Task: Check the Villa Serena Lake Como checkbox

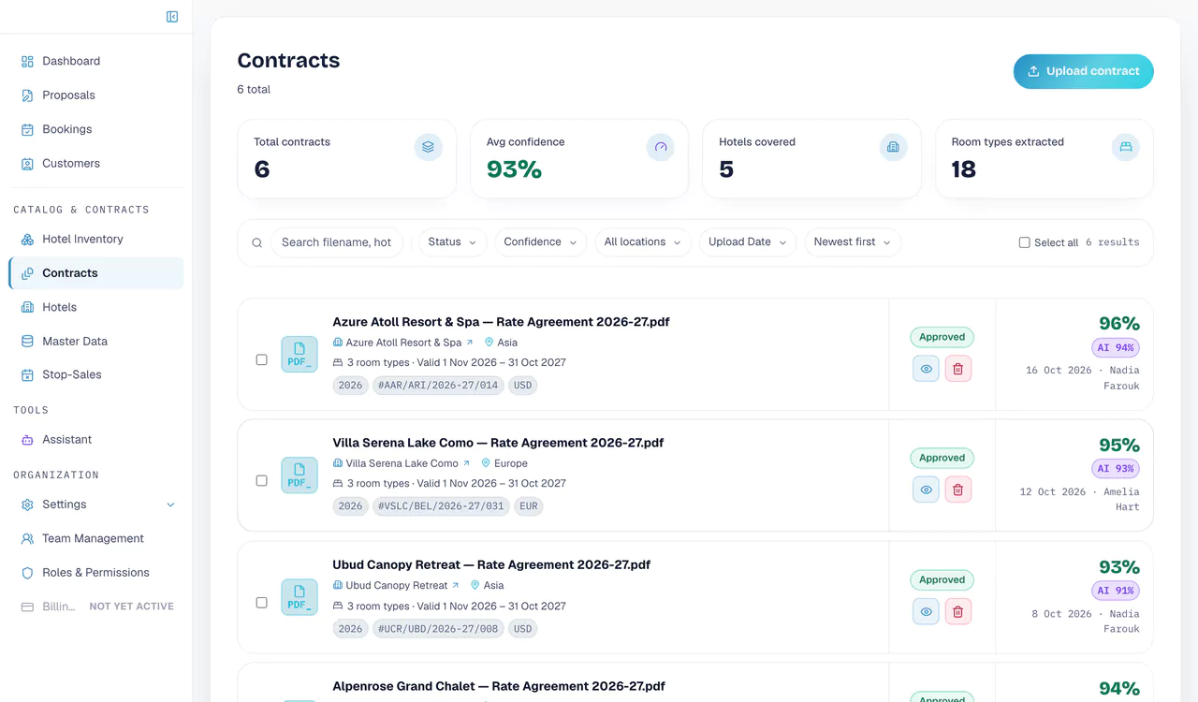Action: (x=261, y=480)
